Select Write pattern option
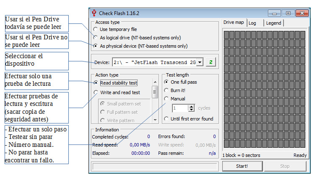Screen dimensions: 317x182 click(x=102, y=120)
